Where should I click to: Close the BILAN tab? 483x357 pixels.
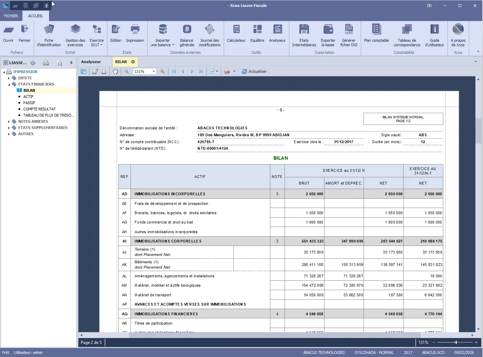point(133,62)
